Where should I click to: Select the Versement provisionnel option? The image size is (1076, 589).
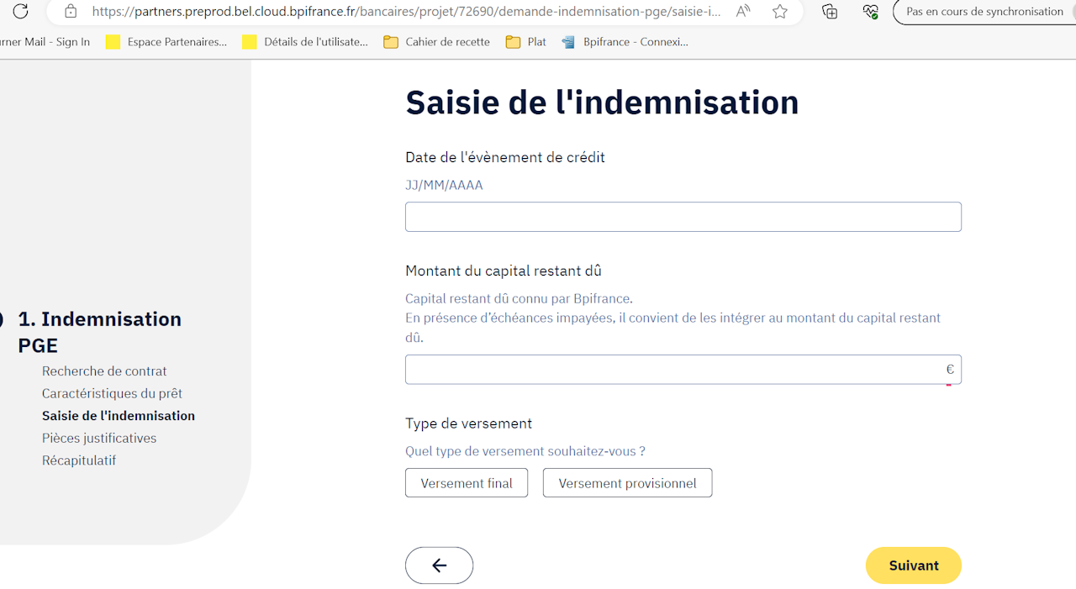click(x=627, y=483)
